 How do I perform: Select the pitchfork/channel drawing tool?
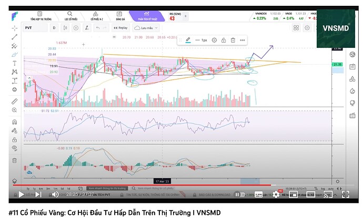(15, 46)
